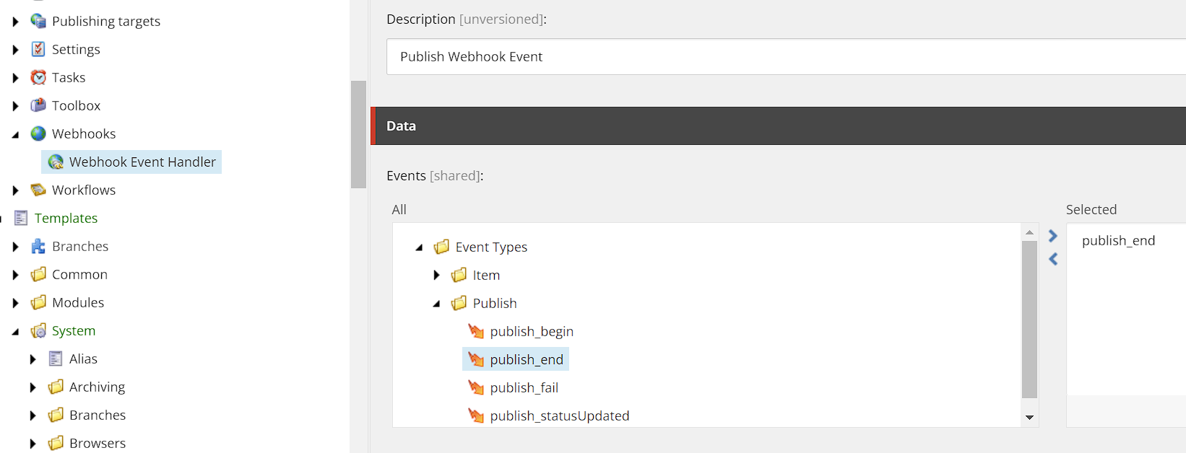Click the events list scroll down arrow
This screenshot has width=1186, height=453.
(x=1029, y=417)
